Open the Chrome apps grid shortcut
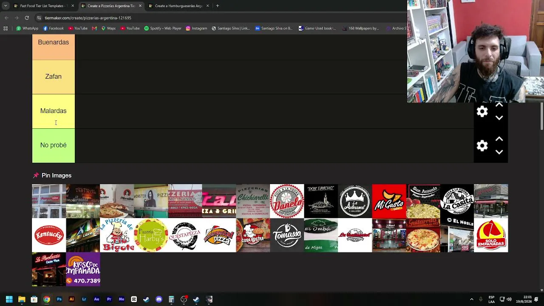Viewport: 544px width, 306px height. coord(6,28)
